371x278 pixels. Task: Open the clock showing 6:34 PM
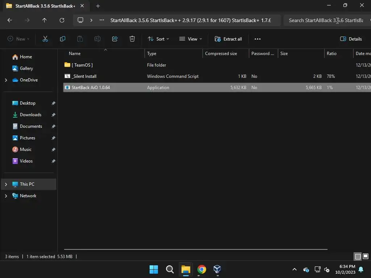pos(345,269)
